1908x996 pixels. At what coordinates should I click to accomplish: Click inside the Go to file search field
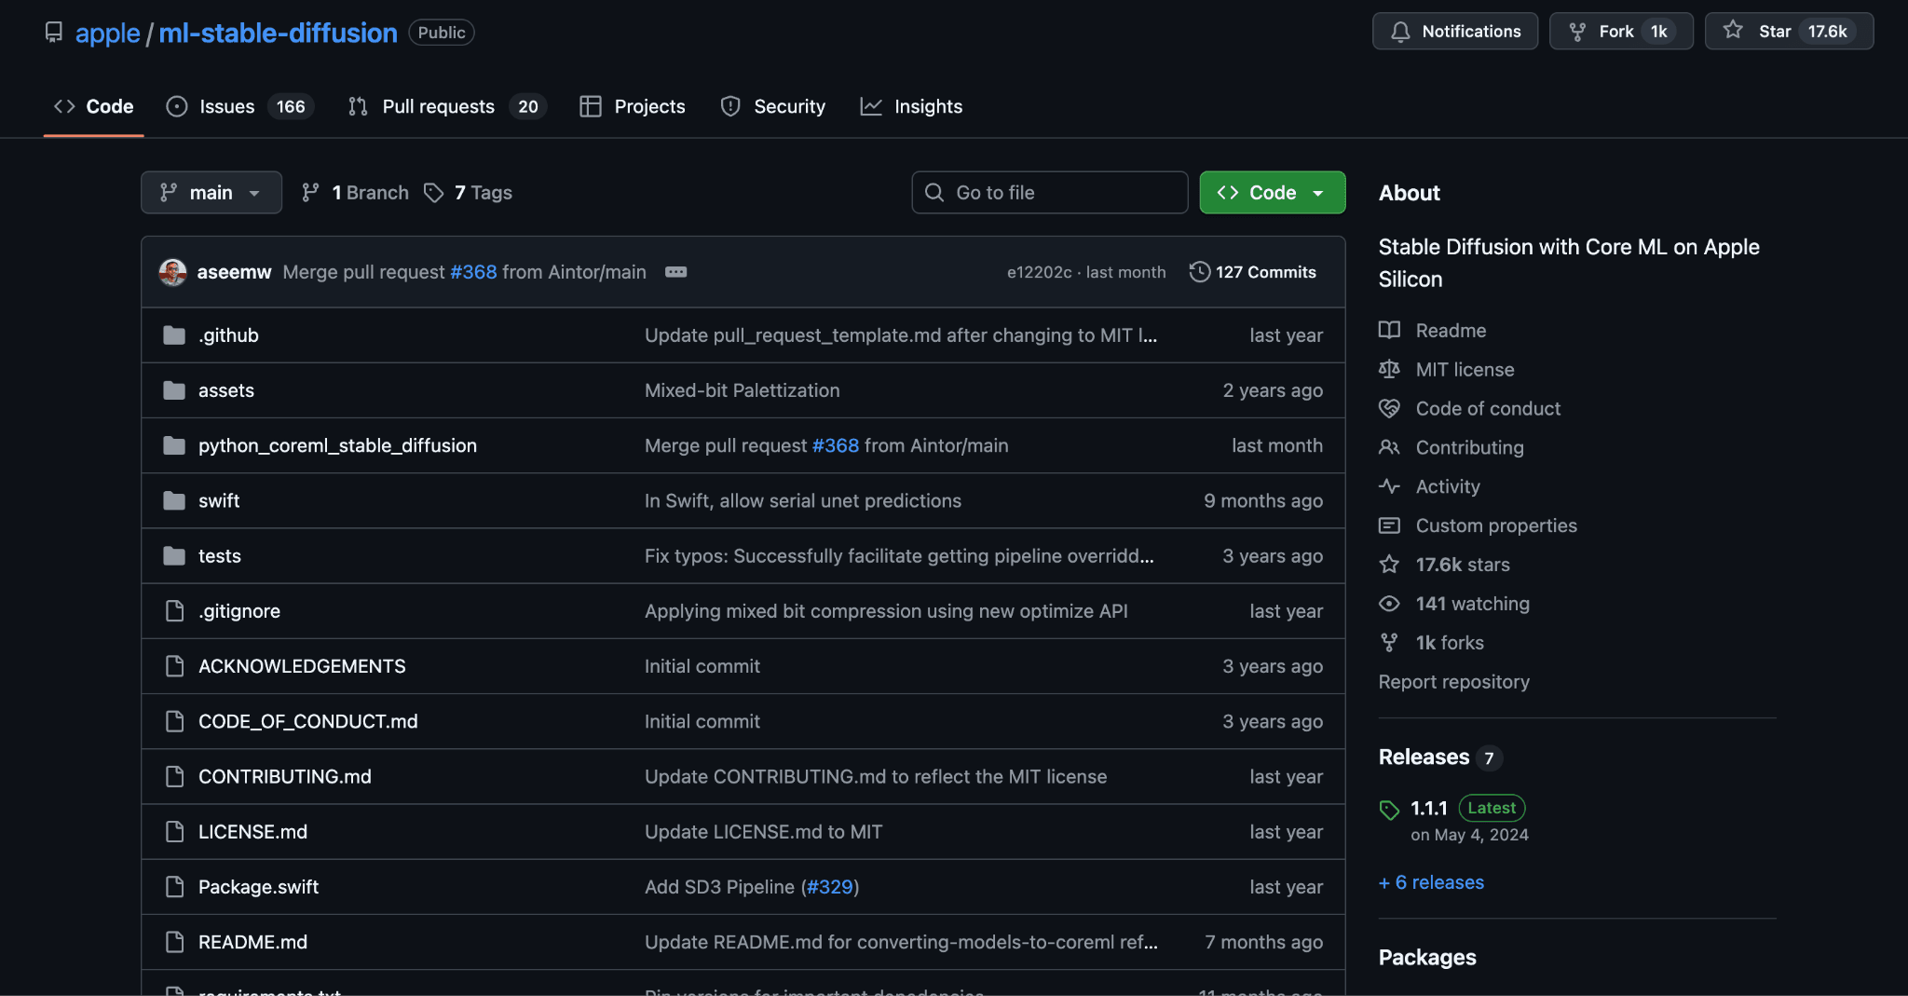coord(1048,192)
